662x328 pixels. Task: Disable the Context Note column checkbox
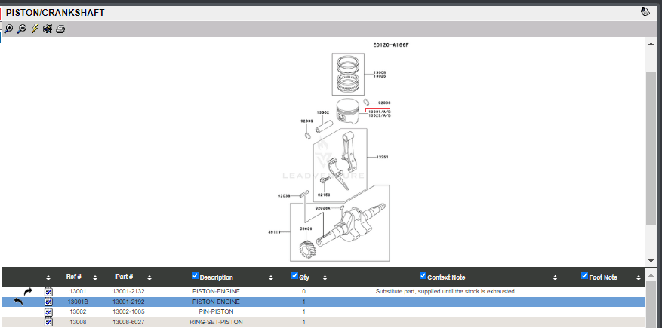[x=423, y=277]
